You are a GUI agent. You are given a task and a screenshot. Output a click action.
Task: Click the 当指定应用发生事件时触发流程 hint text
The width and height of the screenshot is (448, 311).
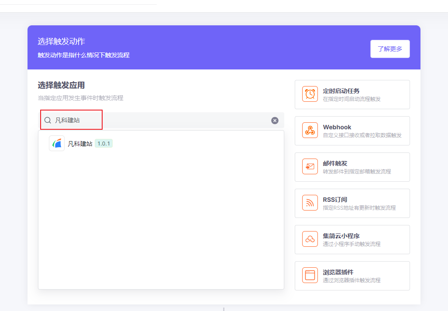(x=81, y=98)
